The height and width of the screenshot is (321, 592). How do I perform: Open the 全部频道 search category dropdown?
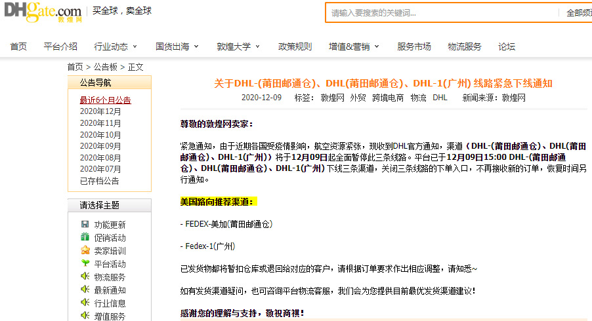click(579, 13)
